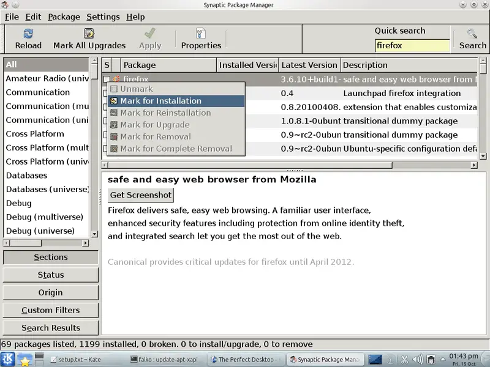
Task: Open the Edit menu
Action: [x=33, y=17]
